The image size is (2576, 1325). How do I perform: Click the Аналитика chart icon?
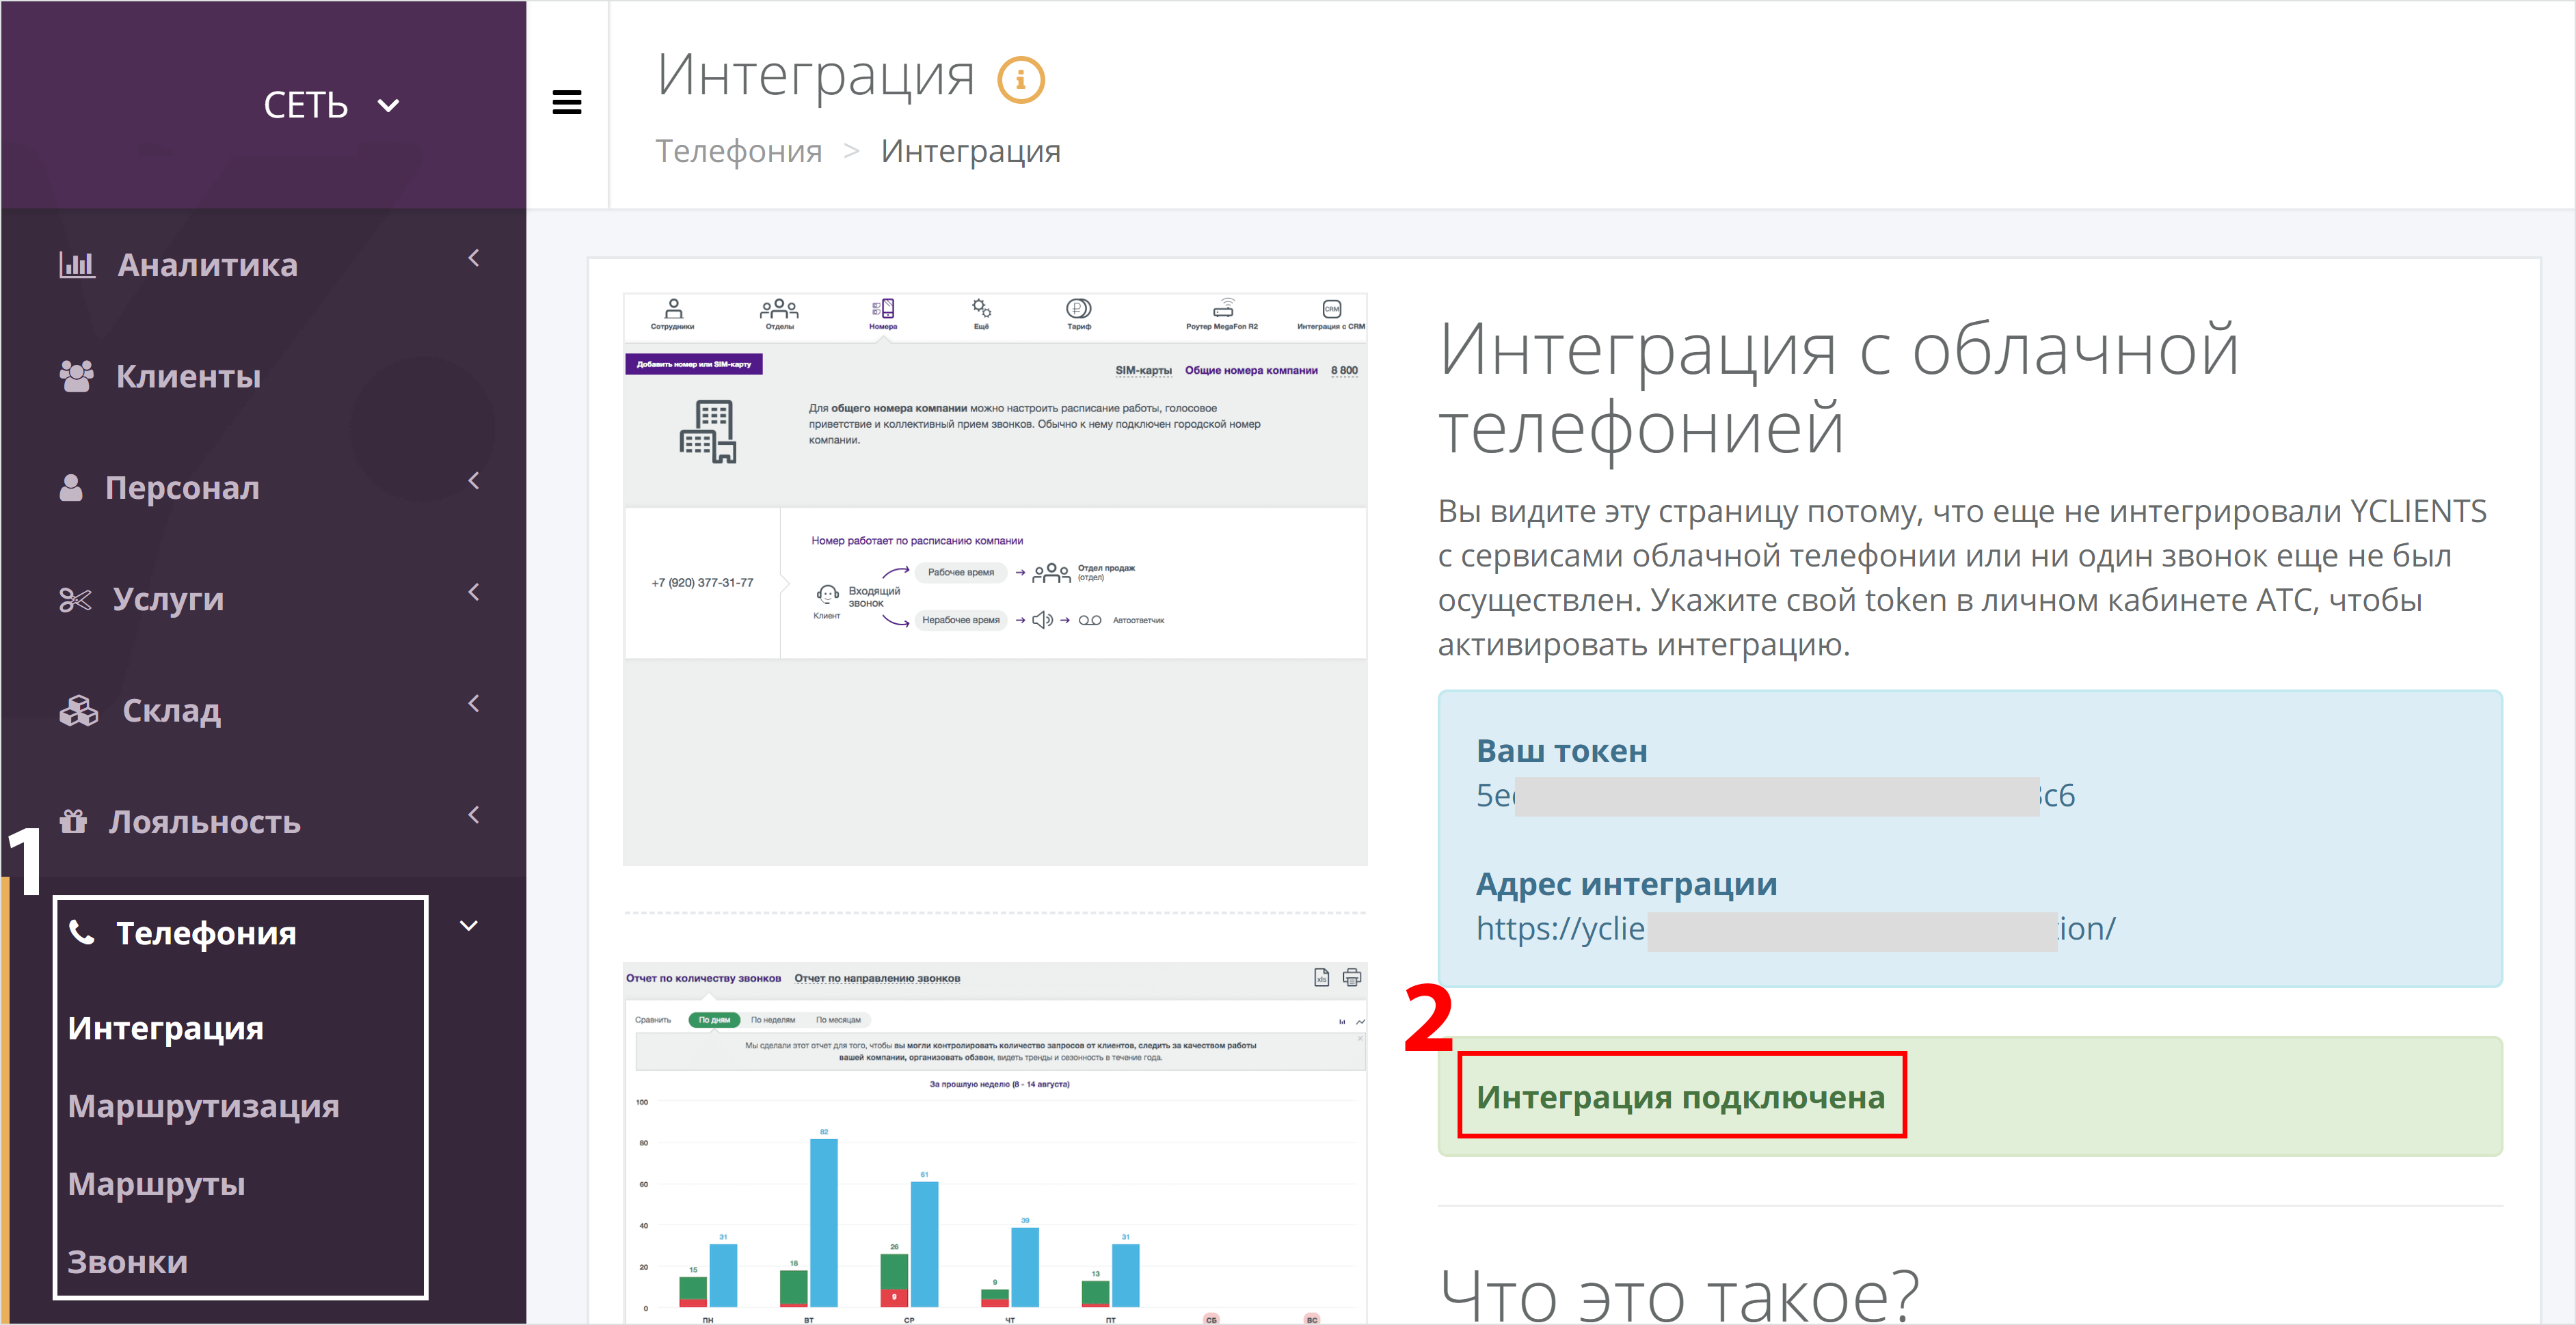point(77,265)
